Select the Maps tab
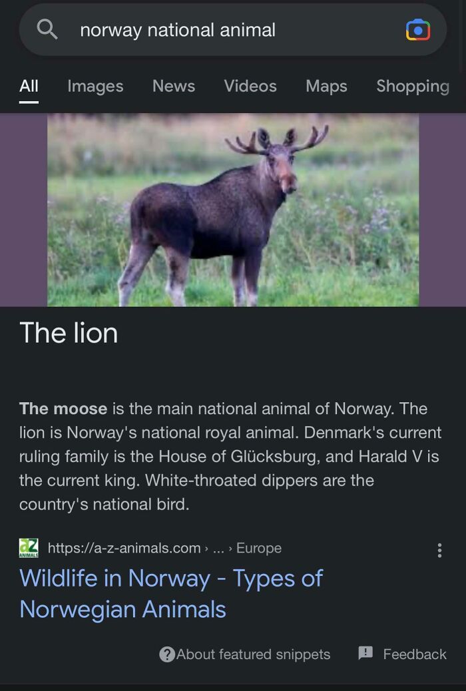Image resolution: width=466 pixels, height=691 pixels. tap(326, 87)
